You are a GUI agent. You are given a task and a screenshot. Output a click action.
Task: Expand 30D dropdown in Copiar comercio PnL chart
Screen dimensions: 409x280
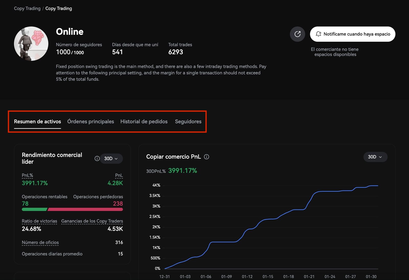tap(375, 157)
